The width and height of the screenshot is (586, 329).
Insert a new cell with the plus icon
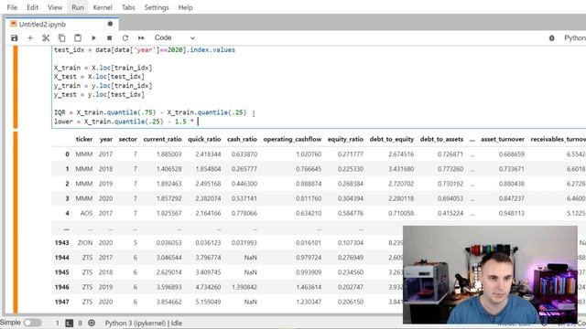point(30,38)
